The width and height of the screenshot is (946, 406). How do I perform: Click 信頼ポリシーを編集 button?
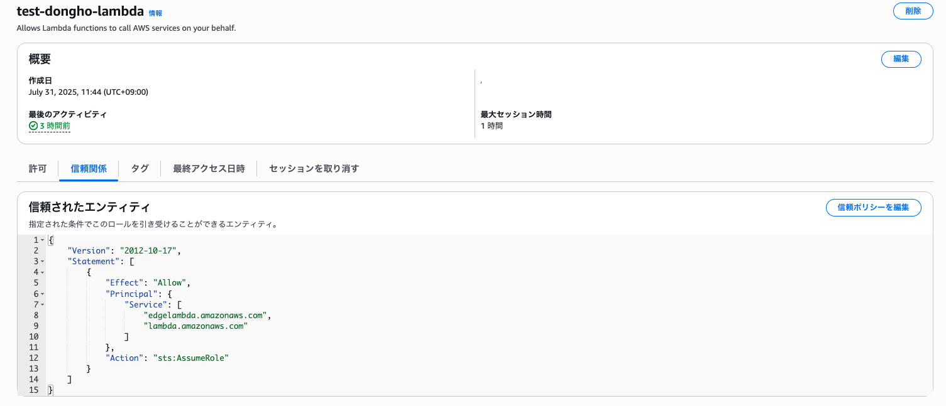point(873,208)
